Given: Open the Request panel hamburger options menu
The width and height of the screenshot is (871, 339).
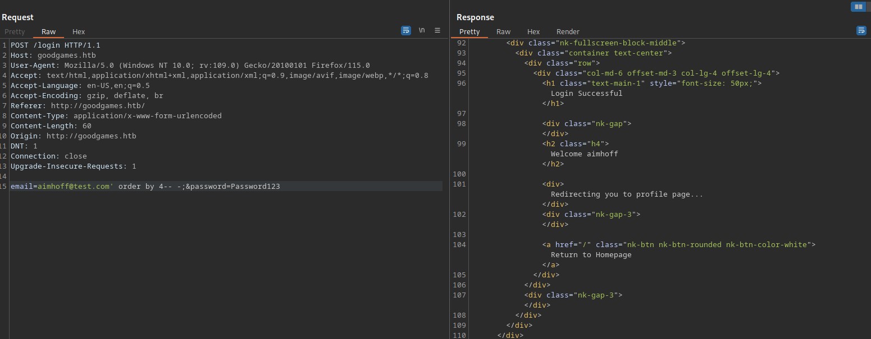Looking at the screenshot, I should pyautogui.click(x=437, y=31).
